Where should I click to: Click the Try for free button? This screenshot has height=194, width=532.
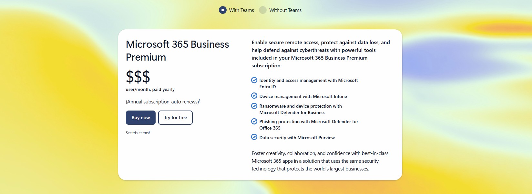point(175,118)
